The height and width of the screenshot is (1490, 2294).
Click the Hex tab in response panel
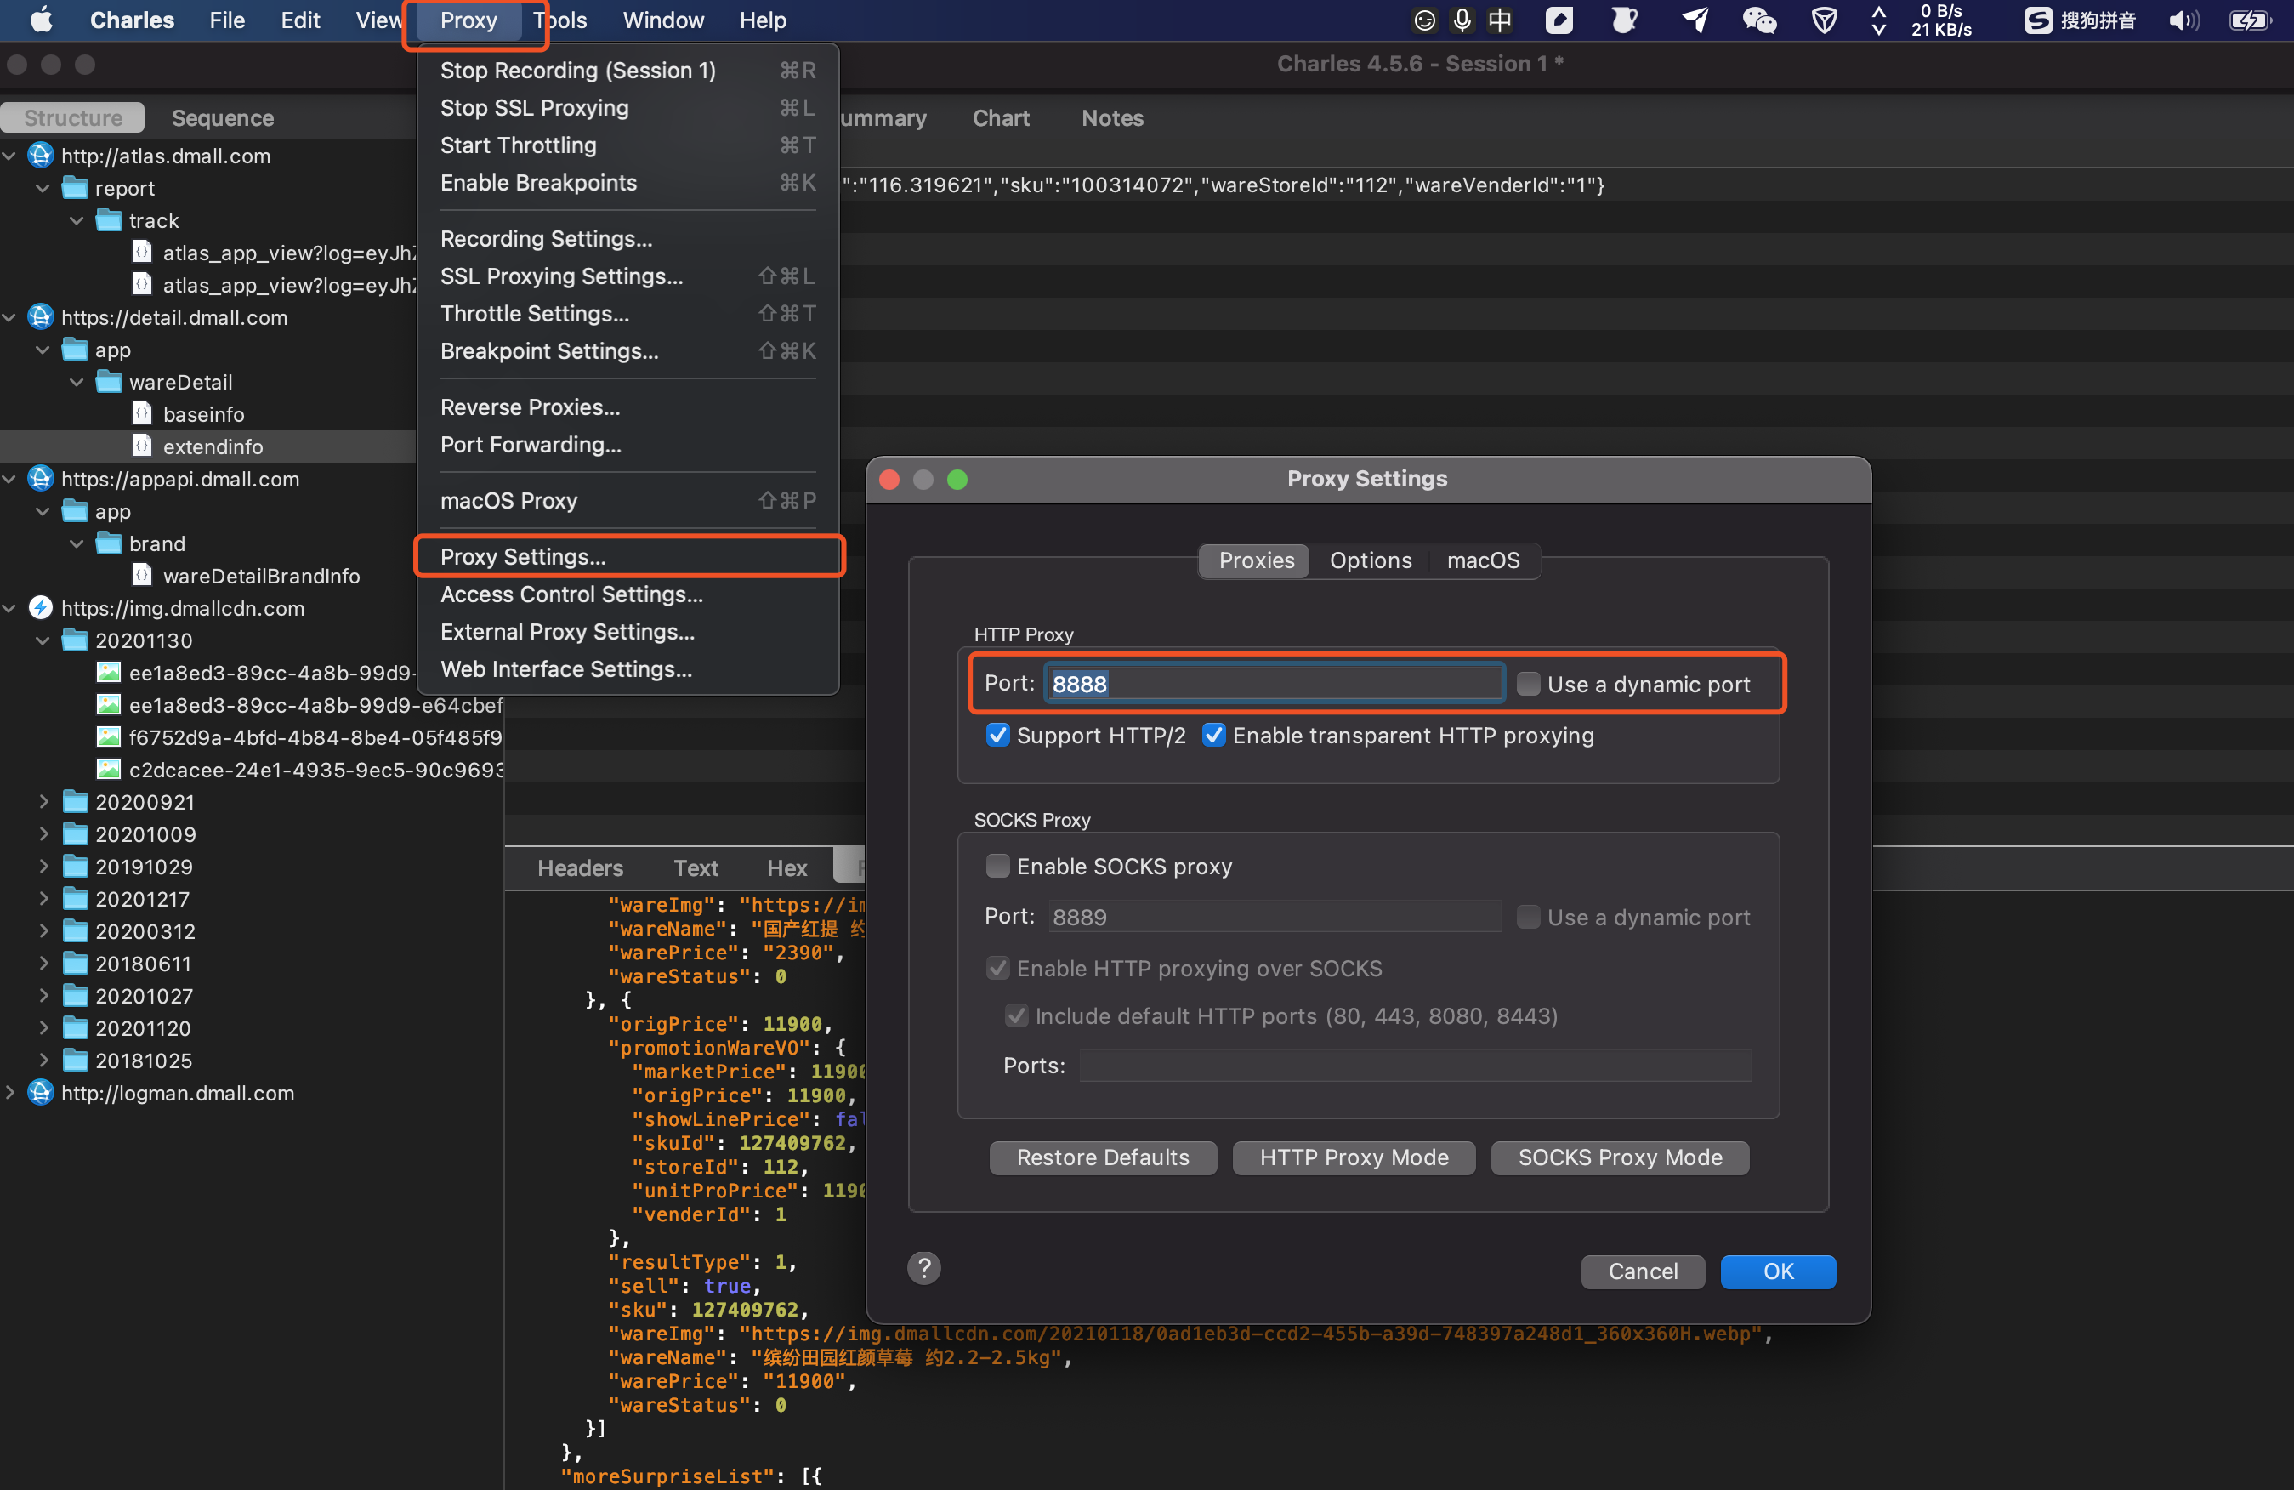point(786,868)
